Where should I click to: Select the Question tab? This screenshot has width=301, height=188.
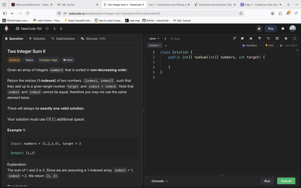pos(14,39)
